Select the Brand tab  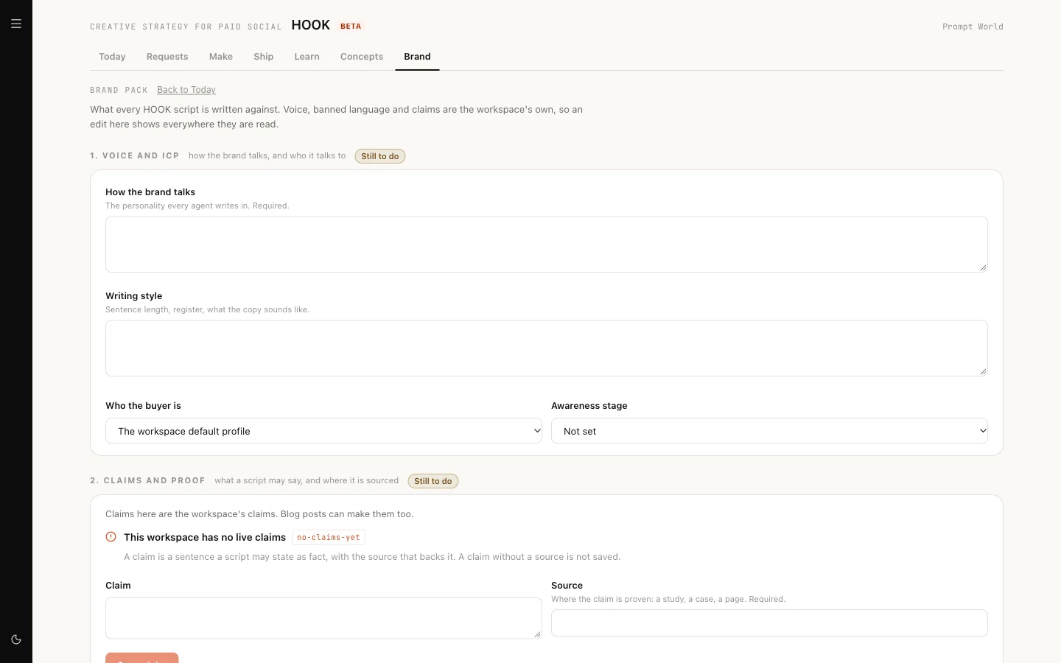click(417, 57)
